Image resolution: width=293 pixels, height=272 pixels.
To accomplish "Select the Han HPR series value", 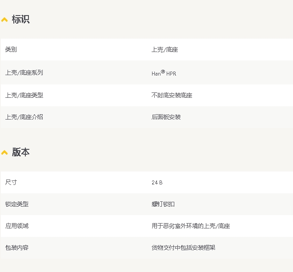I will (x=164, y=73).
